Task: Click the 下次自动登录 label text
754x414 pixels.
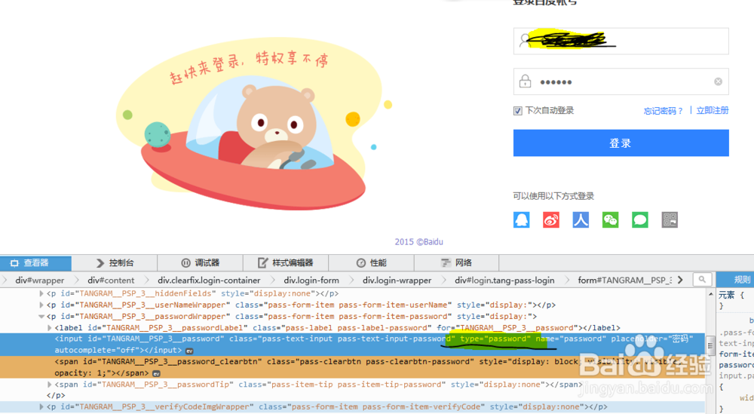Action: [x=550, y=111]
